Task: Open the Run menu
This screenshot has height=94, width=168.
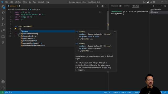Action: pos(34,2)
